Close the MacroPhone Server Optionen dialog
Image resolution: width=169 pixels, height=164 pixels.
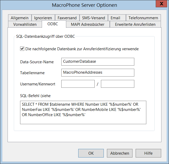[x=161, y=4]
